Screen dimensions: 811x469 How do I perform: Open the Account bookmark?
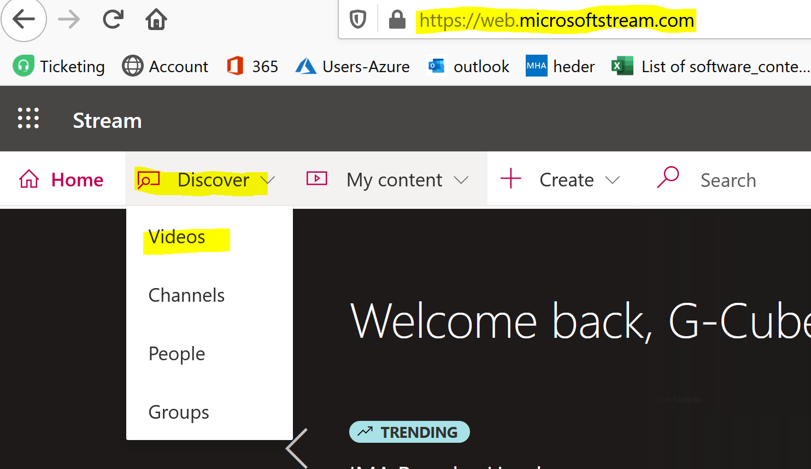(164, 66)
